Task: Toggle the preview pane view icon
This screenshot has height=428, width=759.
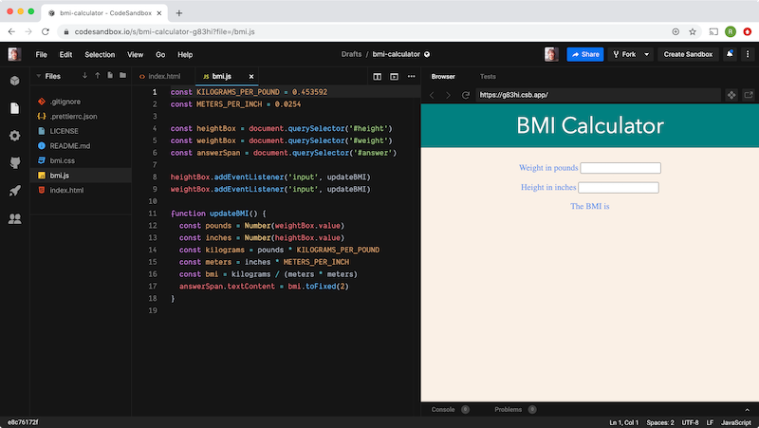Action: 393,76
